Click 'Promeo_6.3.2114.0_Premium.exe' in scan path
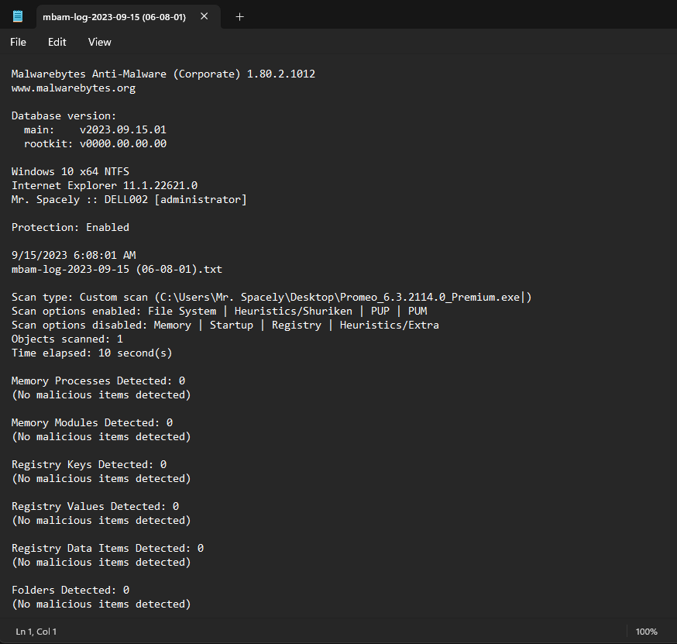This screenshot has height=644, width=677. [x=430, y=297]
